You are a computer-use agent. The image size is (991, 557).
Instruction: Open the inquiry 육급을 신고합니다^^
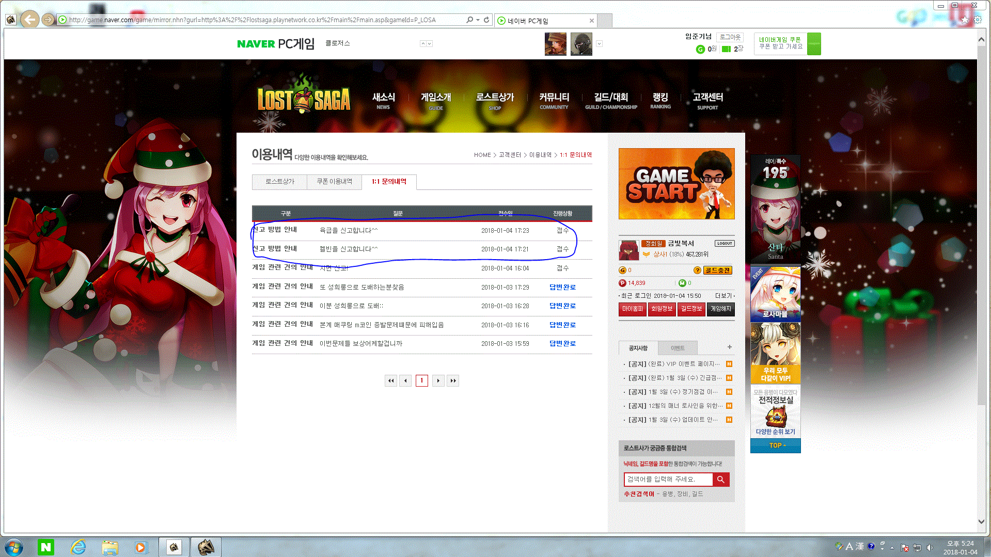coord(349,230)
